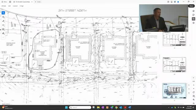The image size is (196, 110).
Task: Select the 07-29-2025 Council Meeting tab
Action: pyautogui.click(x=23, y=2)
